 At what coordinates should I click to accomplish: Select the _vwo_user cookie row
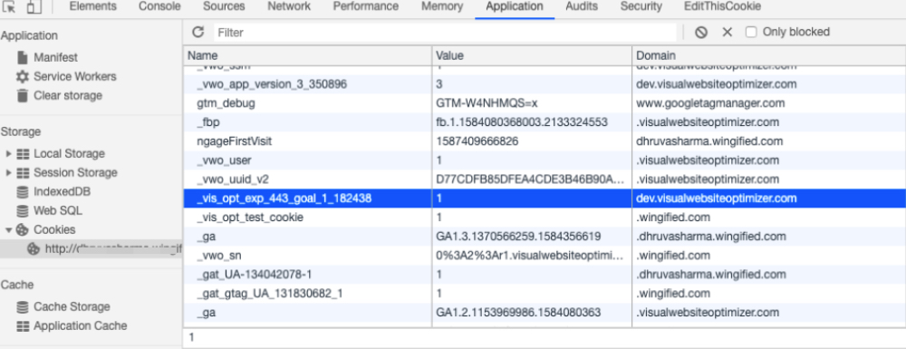click(545, 160)
